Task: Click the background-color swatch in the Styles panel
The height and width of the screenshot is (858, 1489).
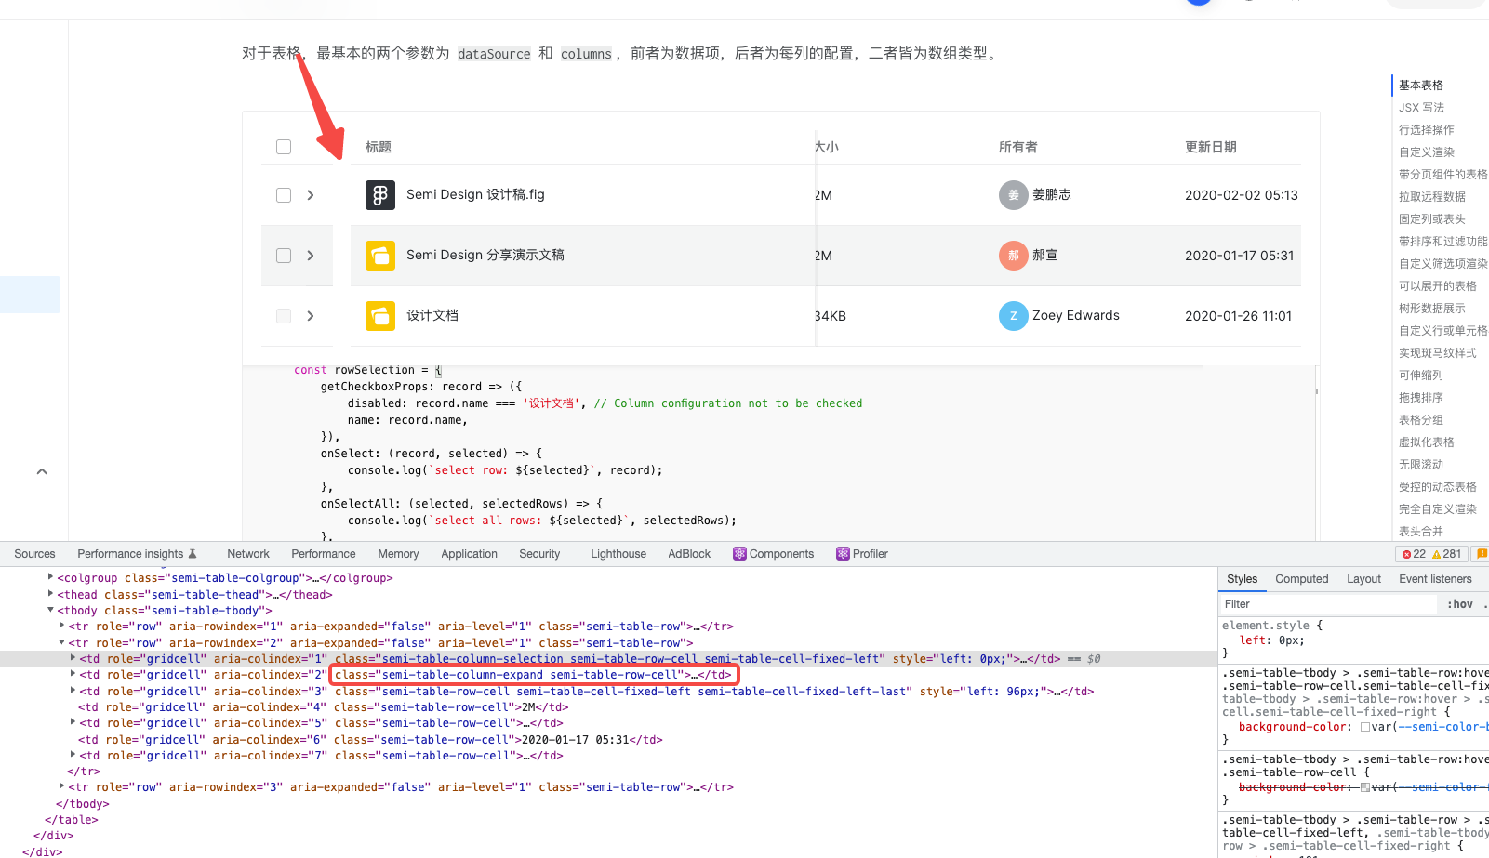Action: (x=1365, y=727)
